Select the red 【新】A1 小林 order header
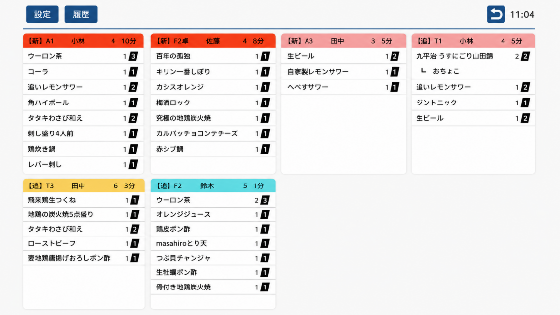The image size is (560, 315). click(83, 41)
